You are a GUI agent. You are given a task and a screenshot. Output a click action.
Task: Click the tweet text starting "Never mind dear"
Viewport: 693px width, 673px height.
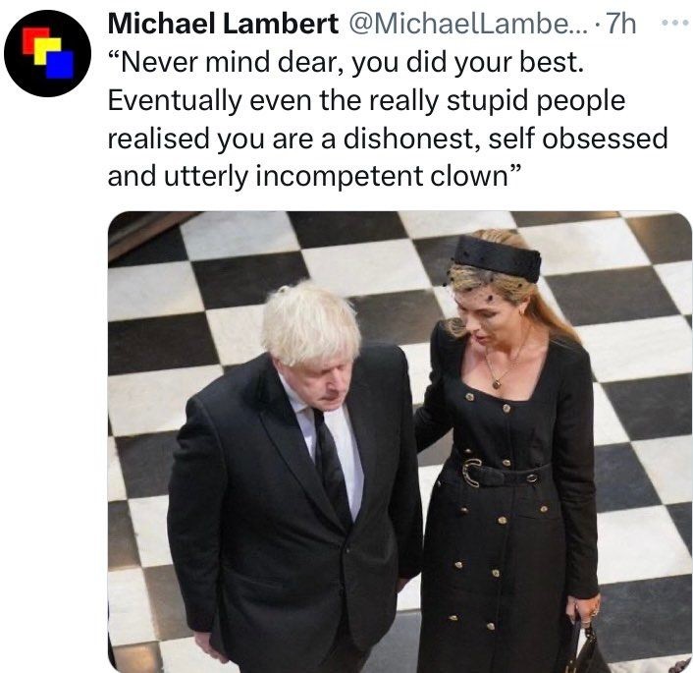click(388, 119)
